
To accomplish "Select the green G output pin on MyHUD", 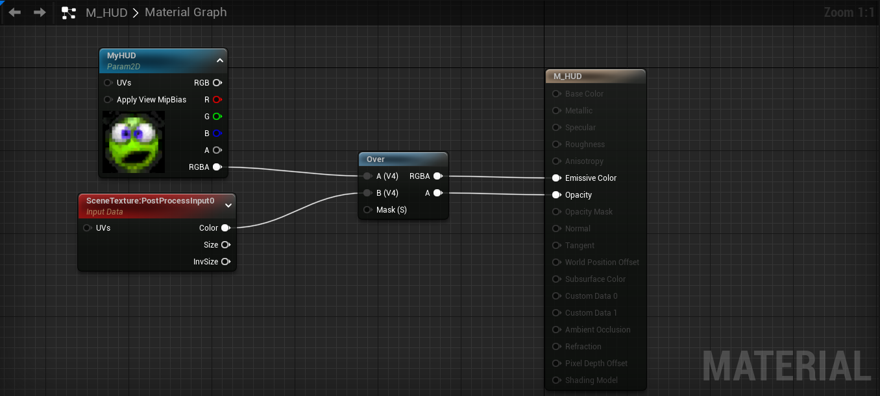I will click(x=217, y=116).
